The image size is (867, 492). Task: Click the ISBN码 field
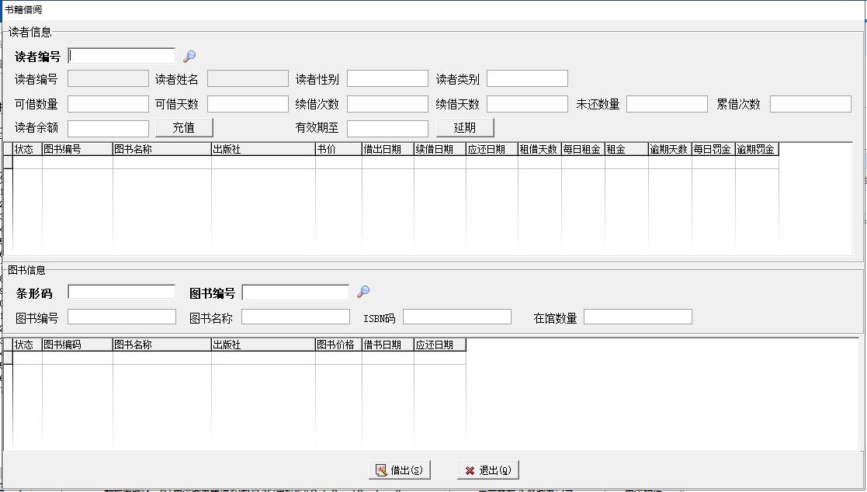click(x=457, y=317)
